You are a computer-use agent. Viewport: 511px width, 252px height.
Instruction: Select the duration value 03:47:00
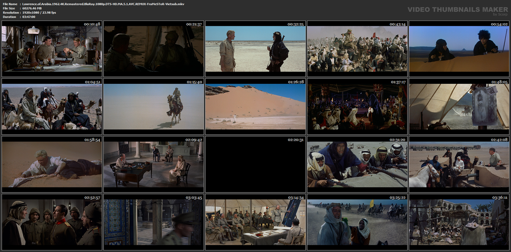click(29, 17)
